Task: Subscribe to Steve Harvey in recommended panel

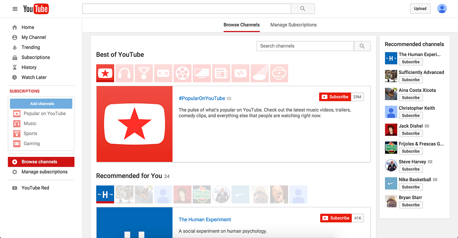Action: coord(411,169)
